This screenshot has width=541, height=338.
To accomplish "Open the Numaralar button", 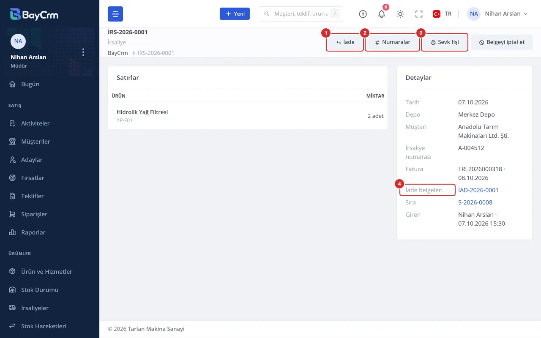I will click(x=392, y=42).
